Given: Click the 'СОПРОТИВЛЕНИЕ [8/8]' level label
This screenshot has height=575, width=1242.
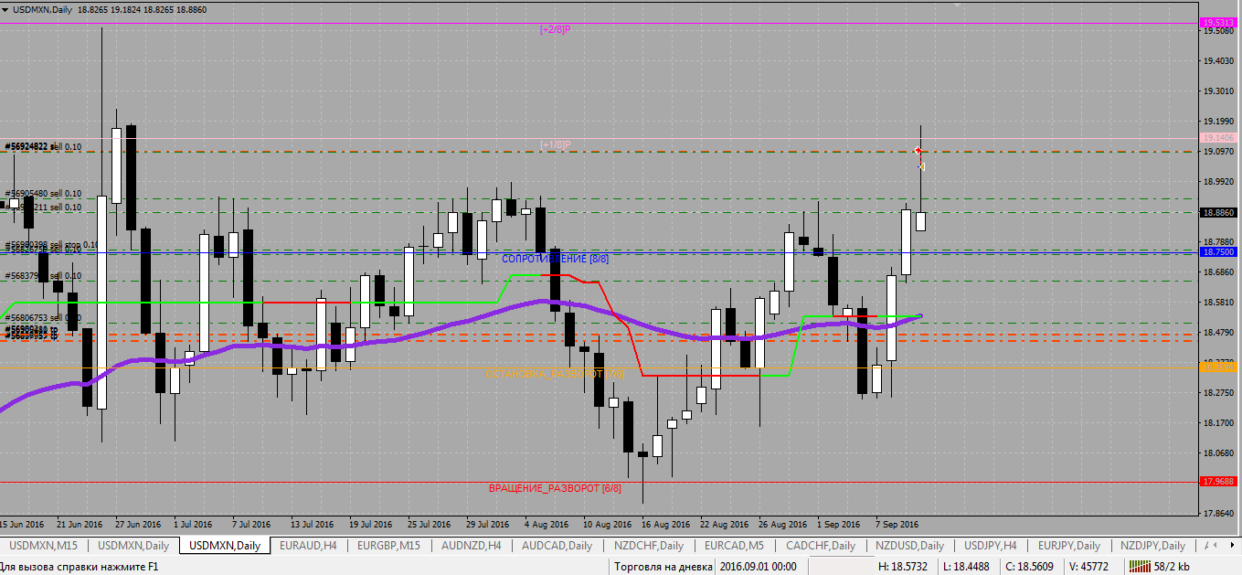Looking at the screenshot, I should coord(555,259).
